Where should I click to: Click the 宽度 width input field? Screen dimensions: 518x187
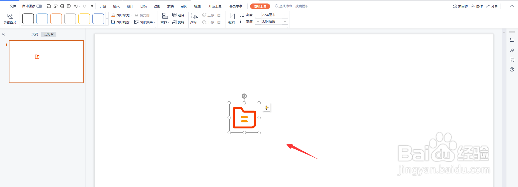[271, 22]
